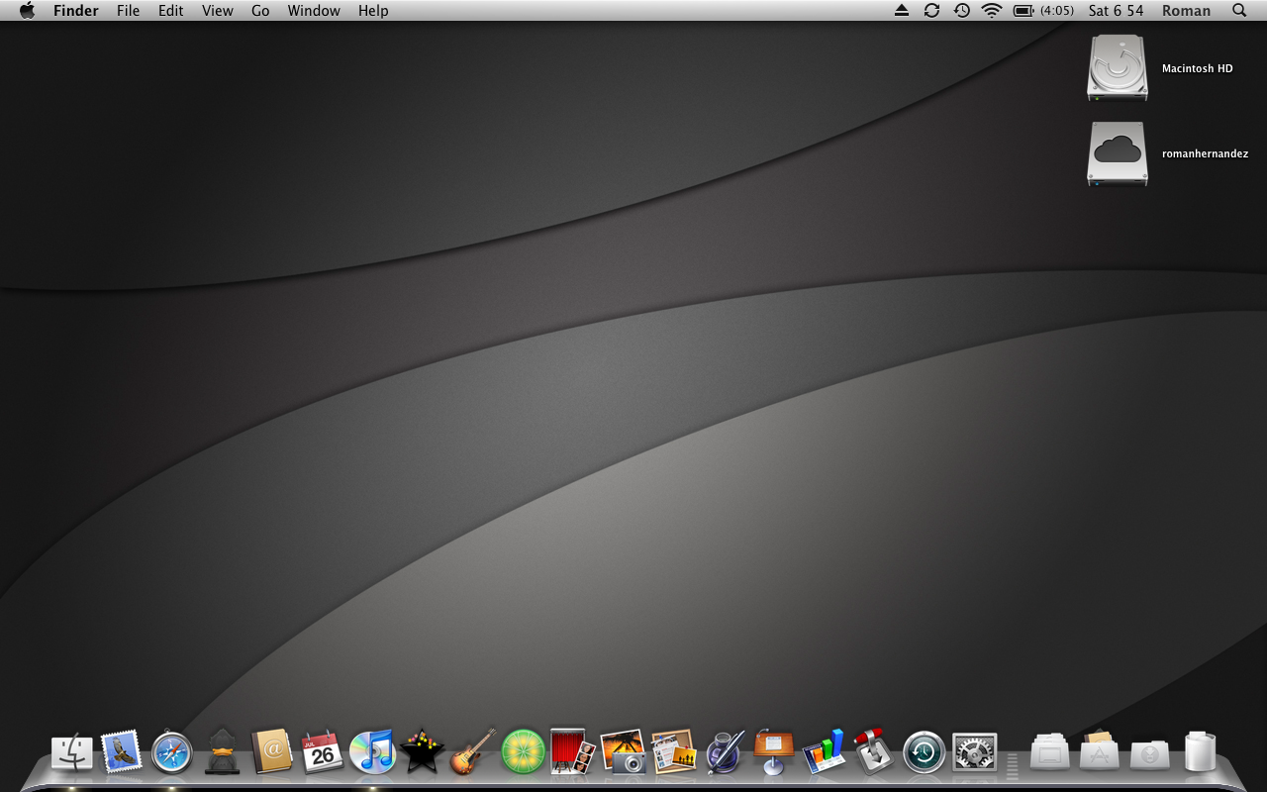Viewport: 1267px width, 792px height.
Task: Open the Wi-Fi AirPort menu
Action: point(992,11)
